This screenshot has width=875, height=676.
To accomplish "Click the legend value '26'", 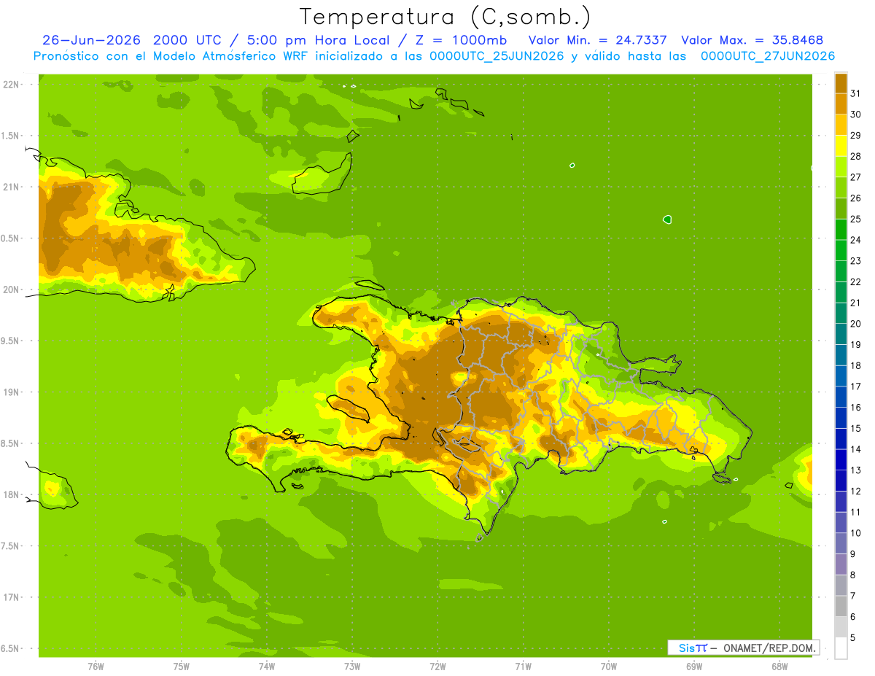I will pyautogui.click(x=856, y=198).
